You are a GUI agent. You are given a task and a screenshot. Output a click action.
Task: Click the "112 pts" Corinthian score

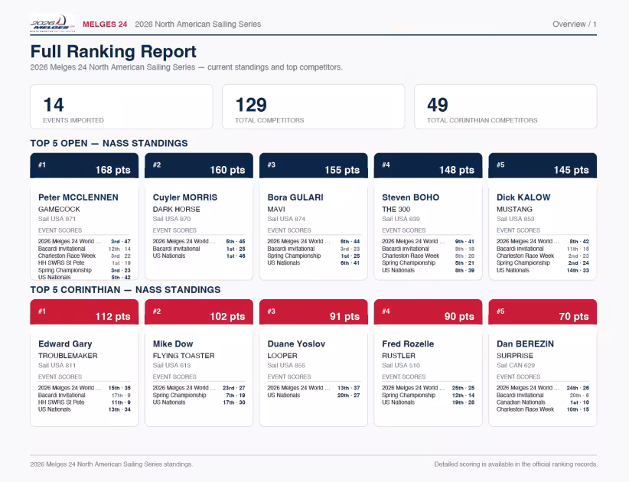112,317
